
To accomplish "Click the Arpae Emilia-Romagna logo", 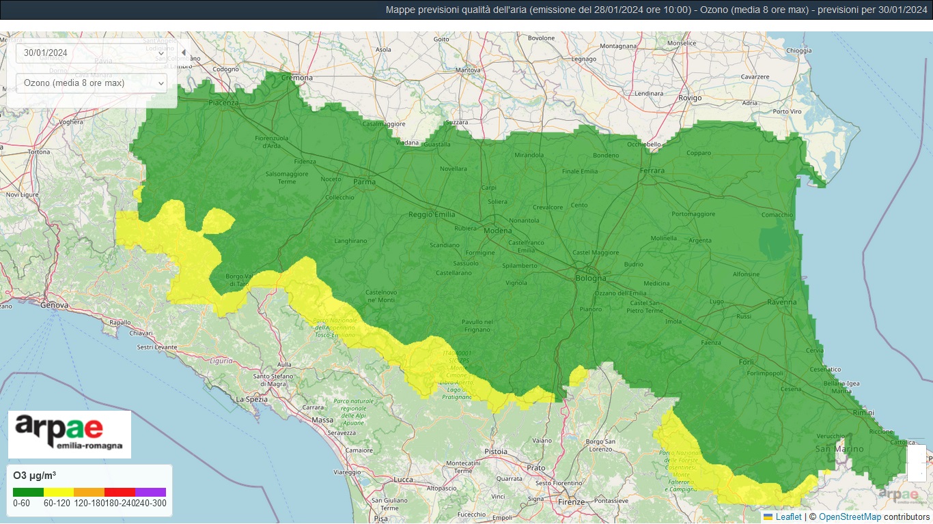I will coord(69,434).
